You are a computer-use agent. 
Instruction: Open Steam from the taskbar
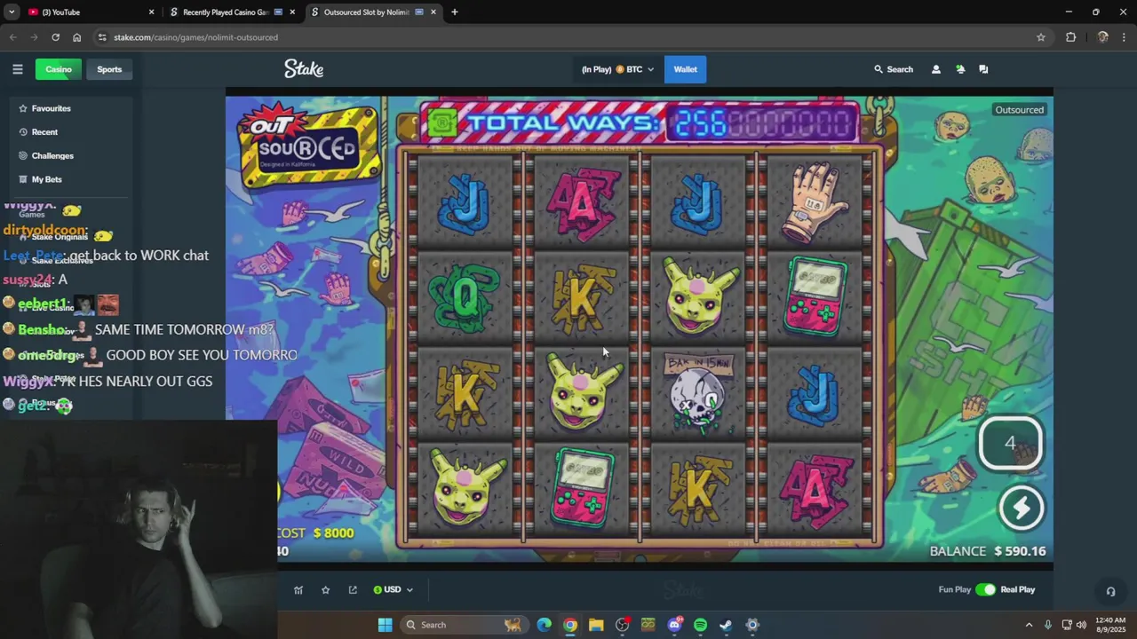[726, 625]
